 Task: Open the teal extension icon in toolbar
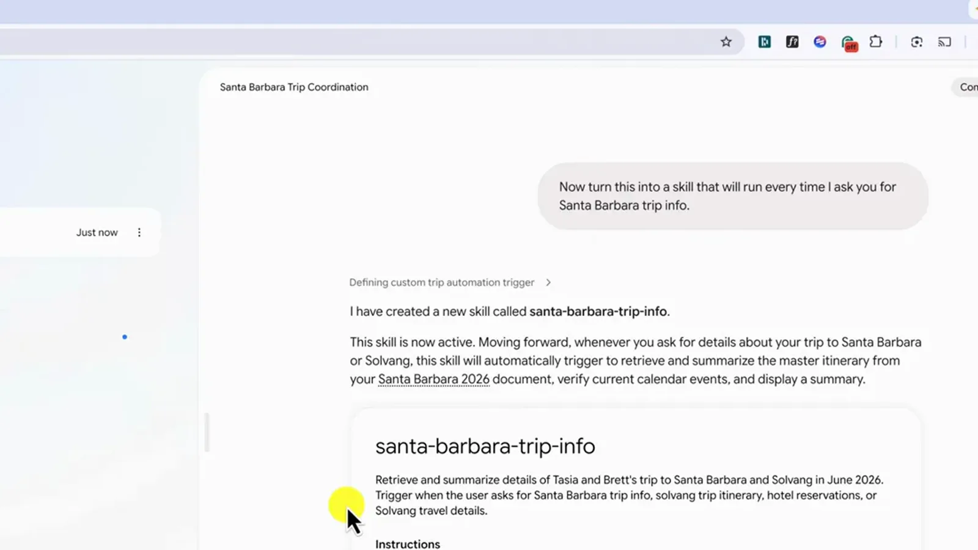[x=764, y=42]
